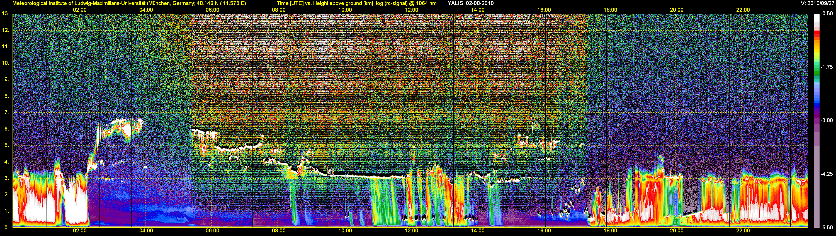Click 16:00 on the top time axis
This screenshot has width=836, height=236.
pyautogui.click(x=544, y=10)
